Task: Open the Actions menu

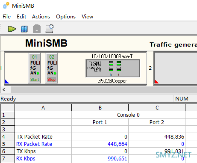Action: click(41, 17)
